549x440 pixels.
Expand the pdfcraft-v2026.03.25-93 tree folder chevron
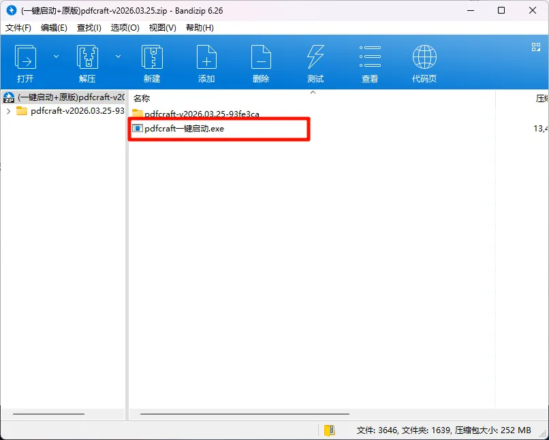9,111
